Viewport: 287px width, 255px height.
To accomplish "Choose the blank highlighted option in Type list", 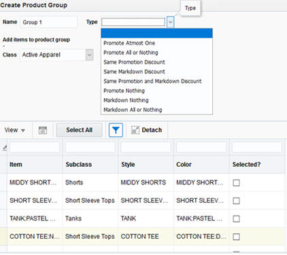I will [x=156, y=33].
